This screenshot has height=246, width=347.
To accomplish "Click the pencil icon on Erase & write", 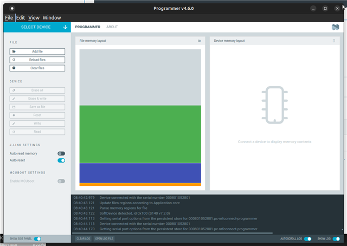I will (x=14, y=99).
